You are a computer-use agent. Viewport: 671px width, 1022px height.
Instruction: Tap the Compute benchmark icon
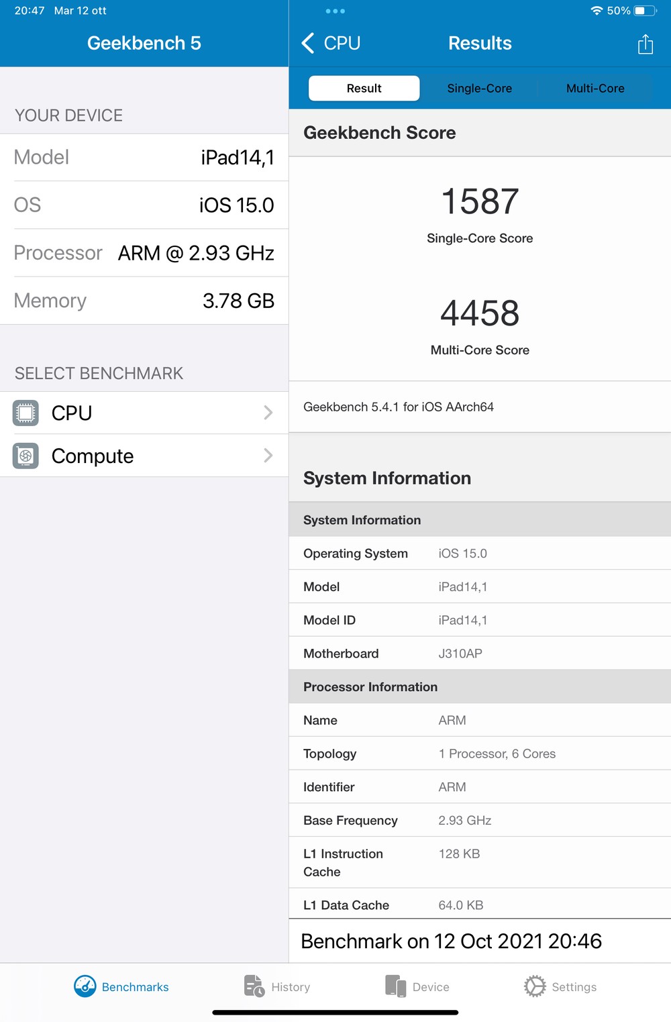coord(25,456)
